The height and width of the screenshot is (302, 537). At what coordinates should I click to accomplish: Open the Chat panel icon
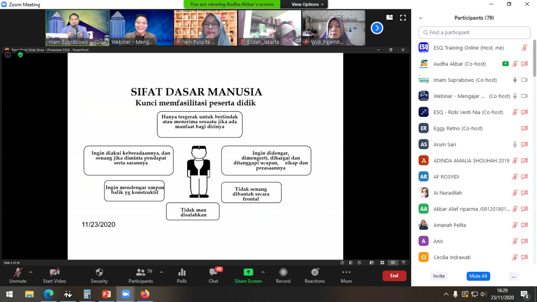(214, 272)
